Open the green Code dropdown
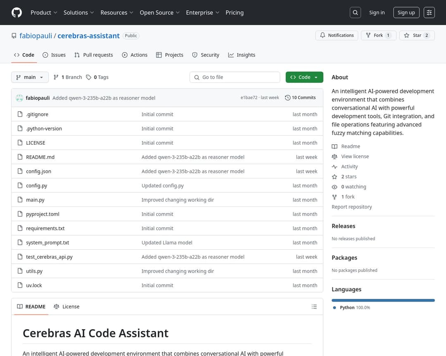The image size is (446, 356). point(304,77)
